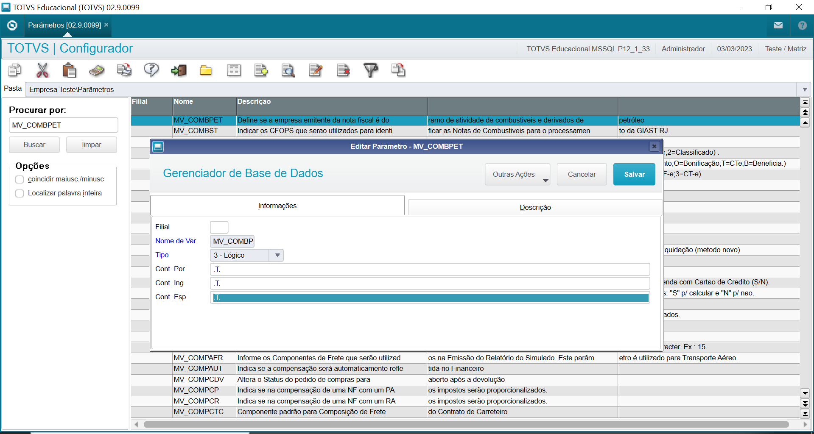
Task: Click the limpar button
Action: [92, 145]
